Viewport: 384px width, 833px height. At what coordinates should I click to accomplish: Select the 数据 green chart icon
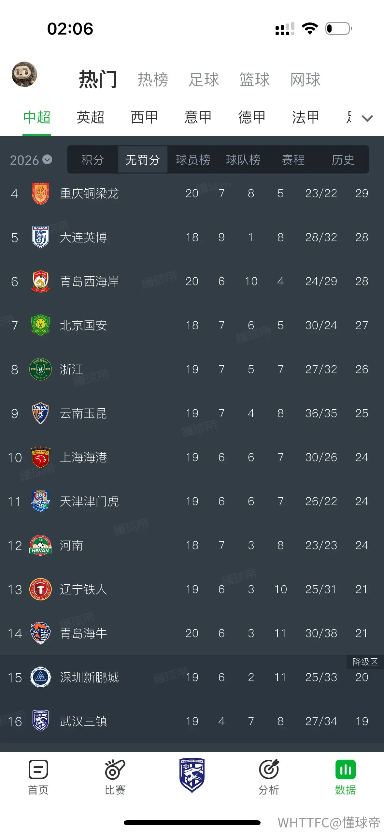point(346,770)
